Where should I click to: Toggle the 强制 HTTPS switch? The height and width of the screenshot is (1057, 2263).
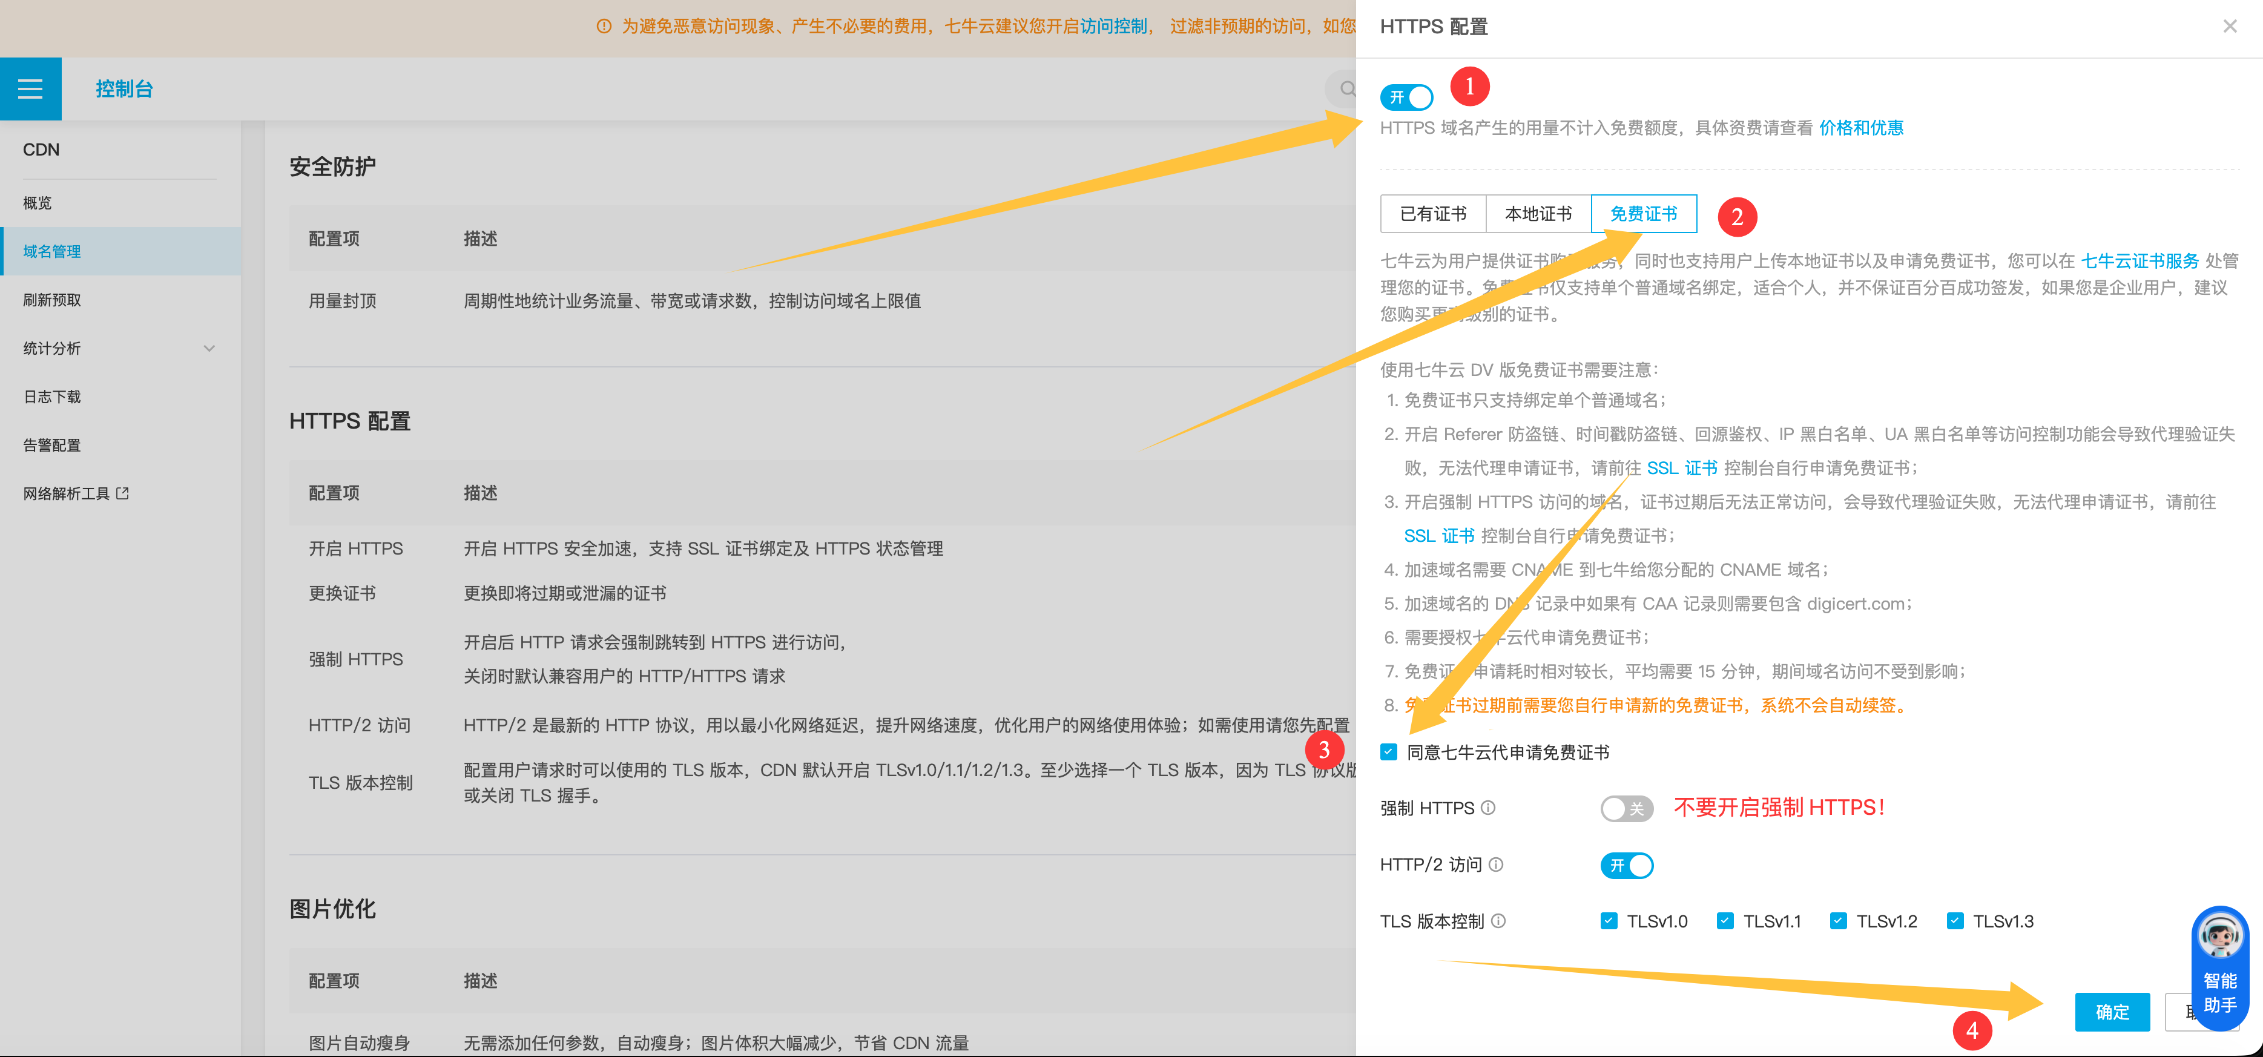pos(1626,808)
